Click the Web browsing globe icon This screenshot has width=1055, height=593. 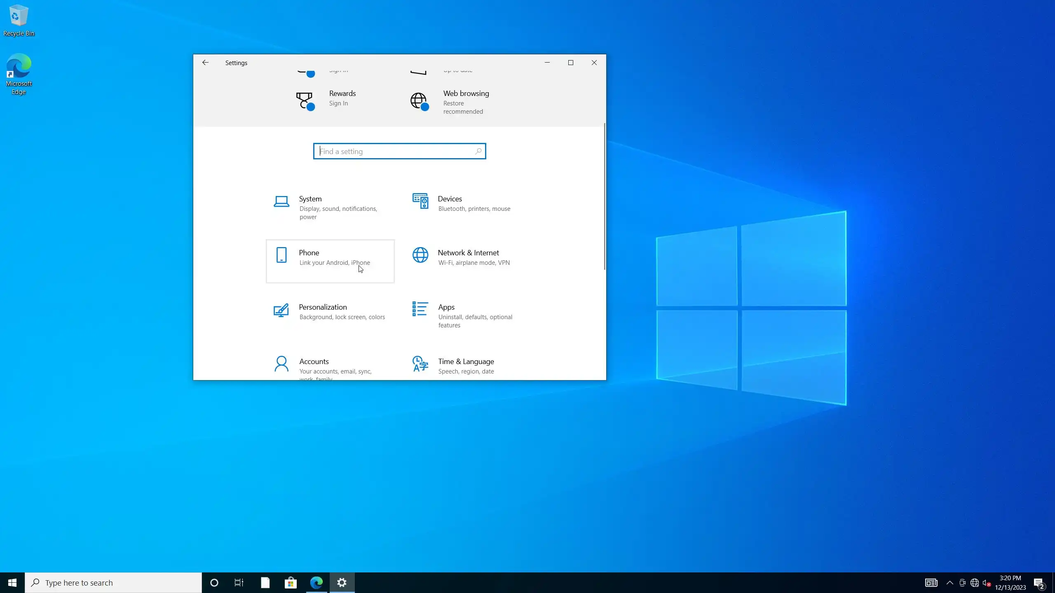coord(419,101)
